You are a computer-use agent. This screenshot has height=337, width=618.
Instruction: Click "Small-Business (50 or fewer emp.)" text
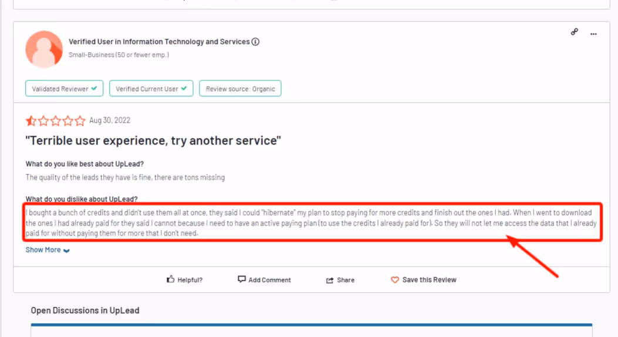pos(119,55)
